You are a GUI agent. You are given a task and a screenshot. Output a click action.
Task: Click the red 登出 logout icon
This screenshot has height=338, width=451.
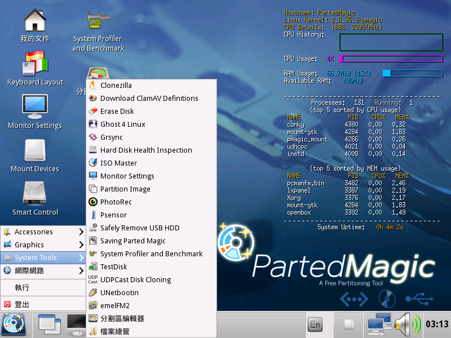click(7, 304)
